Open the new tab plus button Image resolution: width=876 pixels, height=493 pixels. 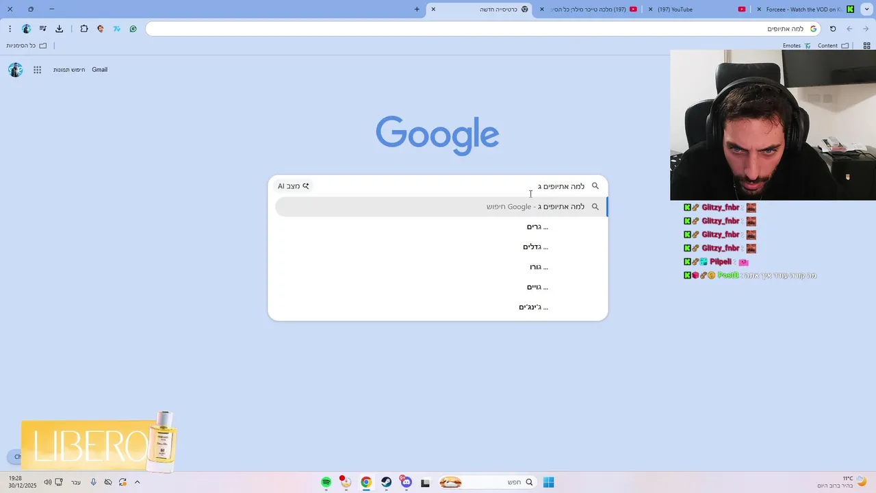[417, 9]
